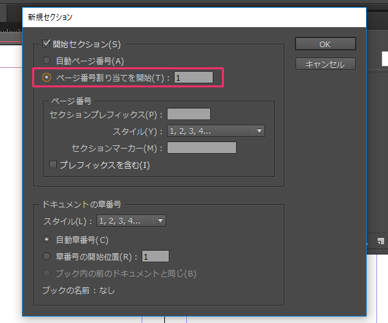Click the セクションマーカー(M) input field
Viewport: 388px width, 323px height.
202,147
